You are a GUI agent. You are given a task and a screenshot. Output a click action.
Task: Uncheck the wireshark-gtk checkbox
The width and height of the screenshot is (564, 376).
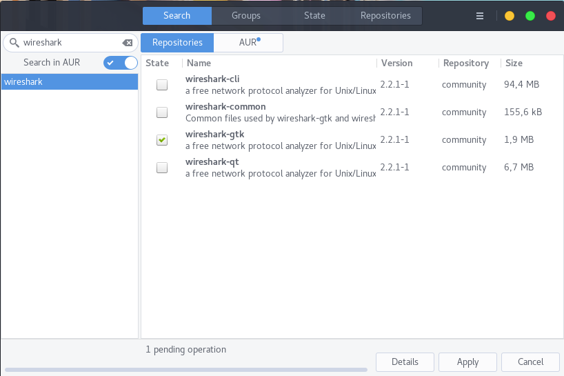coord(162,140)
